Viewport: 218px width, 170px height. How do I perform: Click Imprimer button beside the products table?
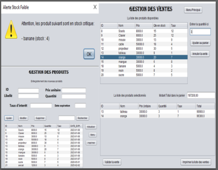pos(91,143)
